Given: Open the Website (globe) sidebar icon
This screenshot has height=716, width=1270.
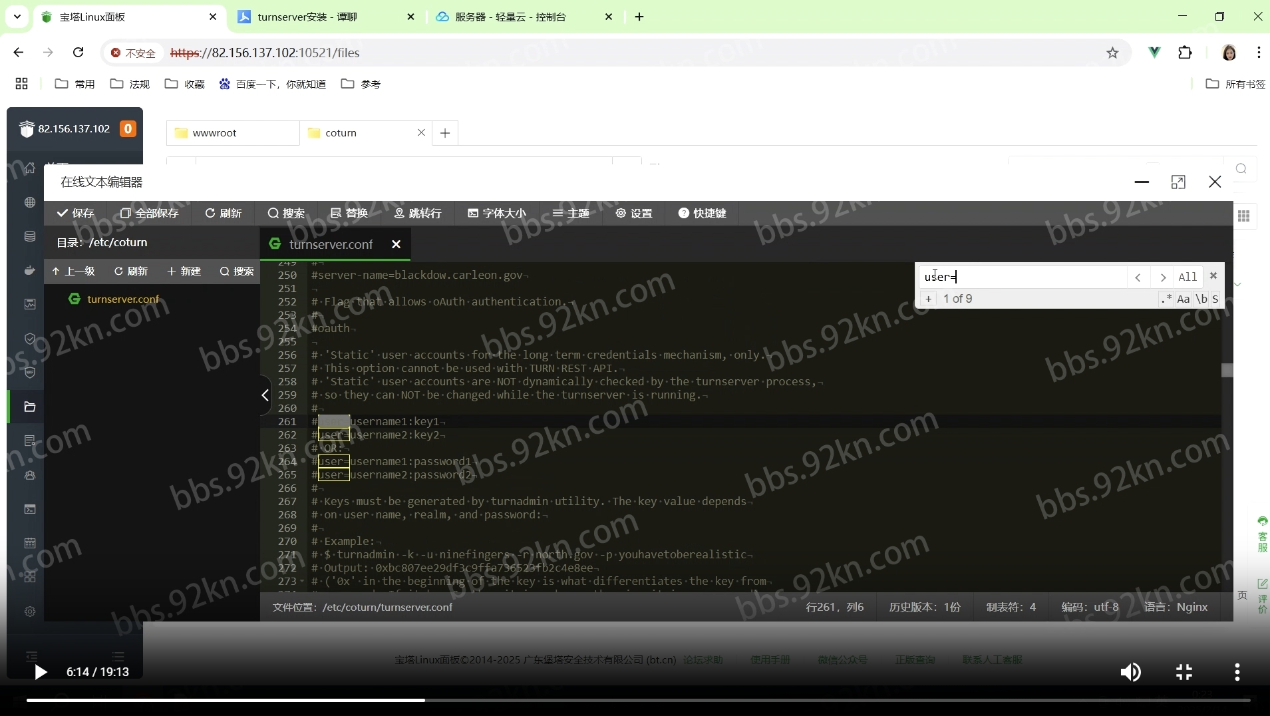Looking at the screenshot, I should click(30, 202).
